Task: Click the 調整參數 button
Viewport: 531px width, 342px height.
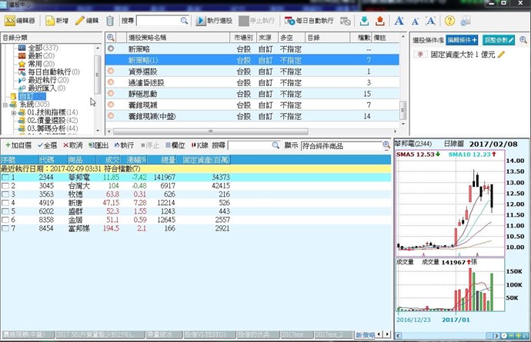Action: (504, 38)
